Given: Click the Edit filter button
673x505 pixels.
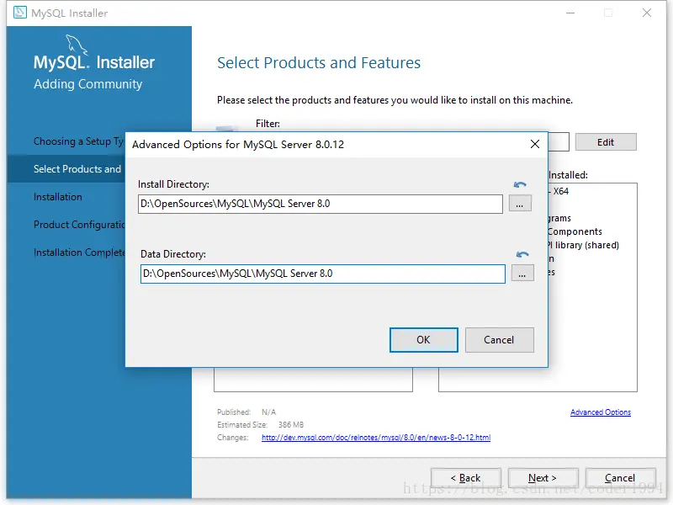Looking at the screenshot, I should click(x=606, y=141).
